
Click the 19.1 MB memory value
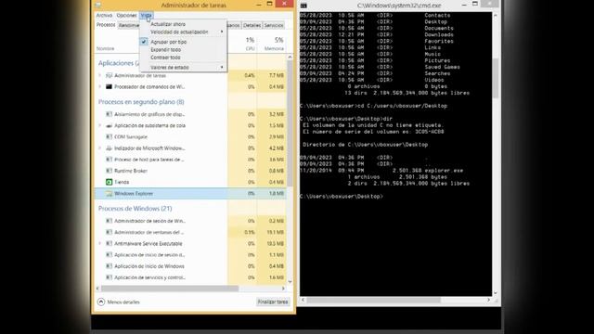pos(276,232)
